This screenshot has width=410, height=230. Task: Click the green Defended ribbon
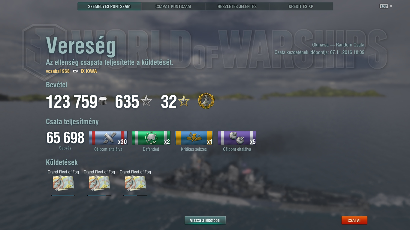point(151,138)
